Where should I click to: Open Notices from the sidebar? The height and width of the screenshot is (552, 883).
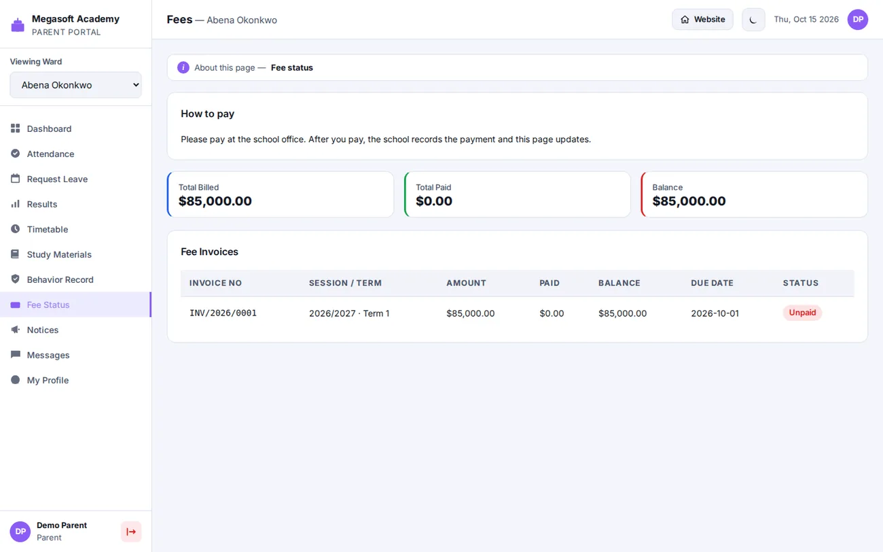[75, 330]
